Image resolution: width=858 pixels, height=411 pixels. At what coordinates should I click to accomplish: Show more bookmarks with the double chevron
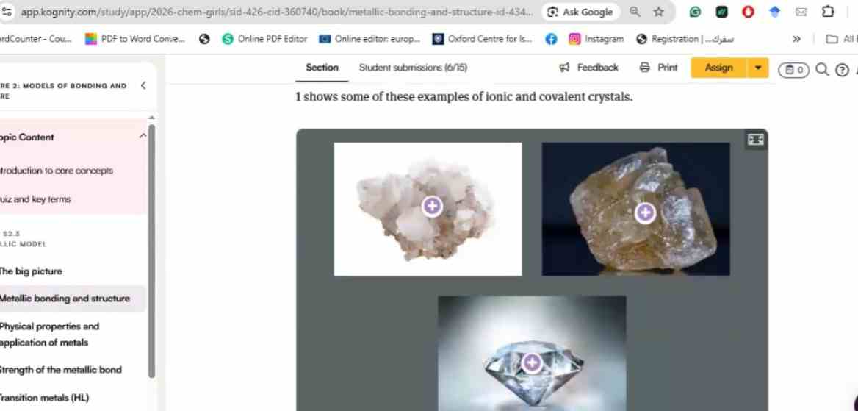[797, 39]
